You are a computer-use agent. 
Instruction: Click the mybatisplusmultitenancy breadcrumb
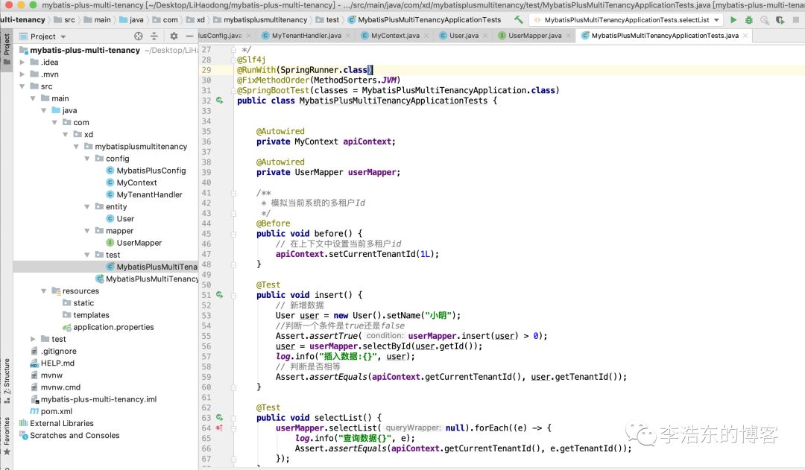(x=260, y=19)
